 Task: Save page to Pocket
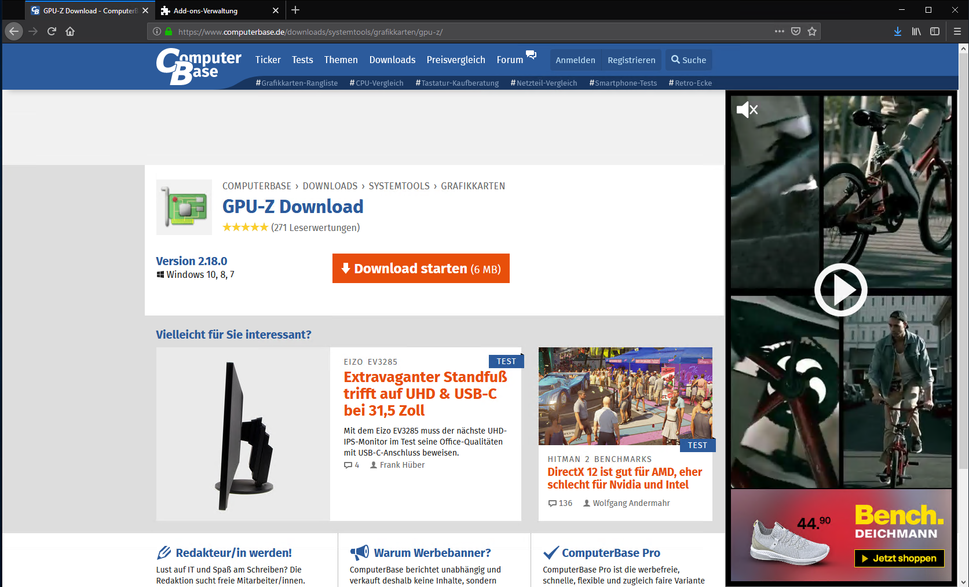tap(796, 31)
